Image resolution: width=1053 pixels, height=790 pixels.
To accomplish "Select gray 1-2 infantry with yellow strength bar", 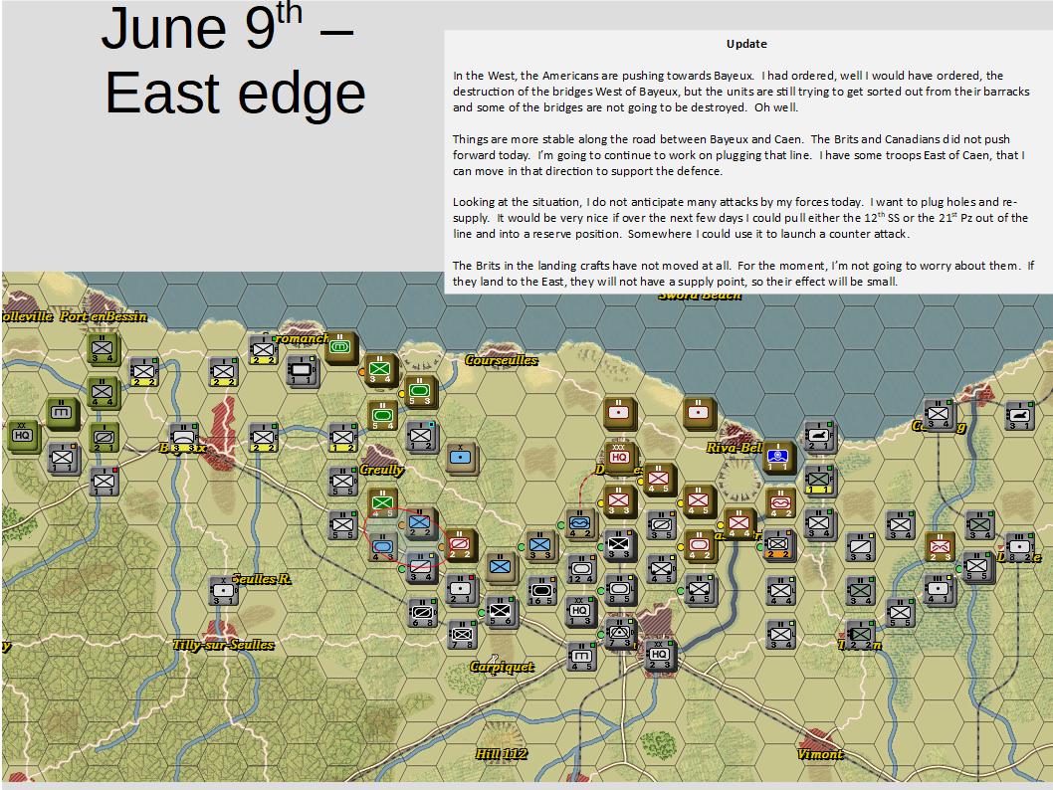I will (x=343, y=438).
